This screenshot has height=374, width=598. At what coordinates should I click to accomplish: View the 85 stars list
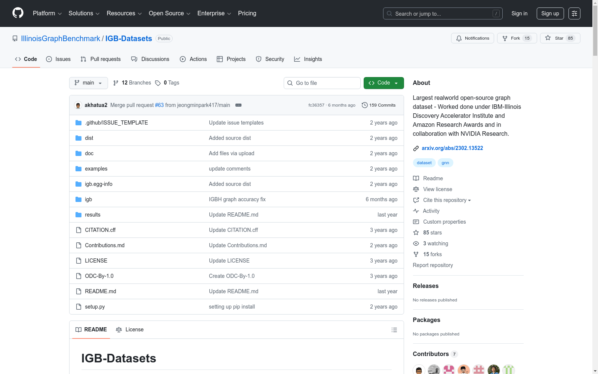pyautogui.click(x=428, y=233)
